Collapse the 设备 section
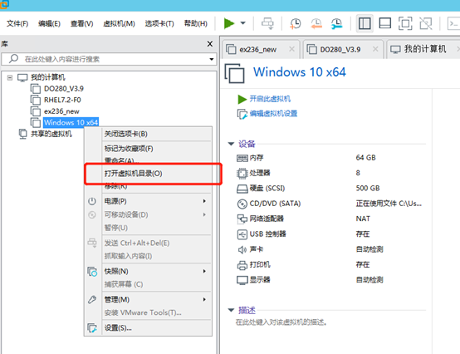This screenshot has width=460, height=354. point(231,144)
